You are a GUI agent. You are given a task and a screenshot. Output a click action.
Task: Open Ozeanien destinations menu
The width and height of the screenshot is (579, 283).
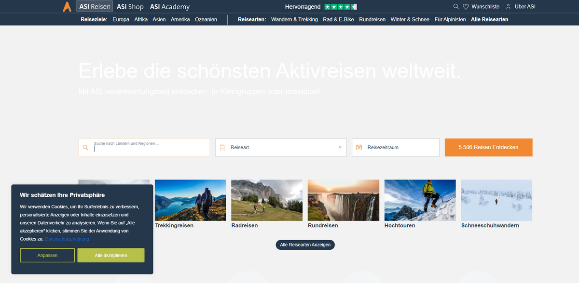click(x=206, y=20)
